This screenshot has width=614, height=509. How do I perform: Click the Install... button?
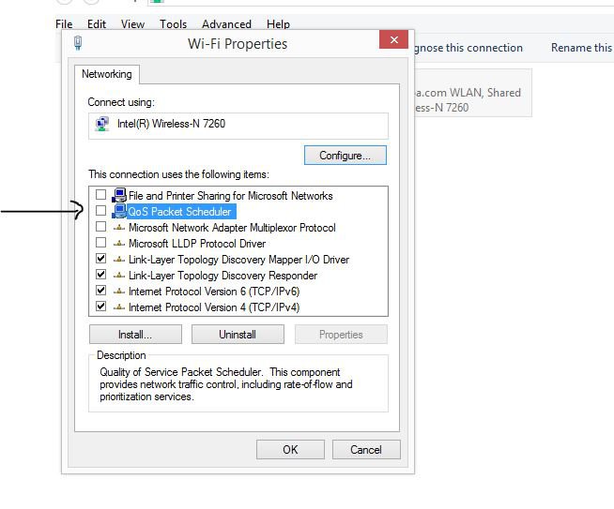(135, 335)
